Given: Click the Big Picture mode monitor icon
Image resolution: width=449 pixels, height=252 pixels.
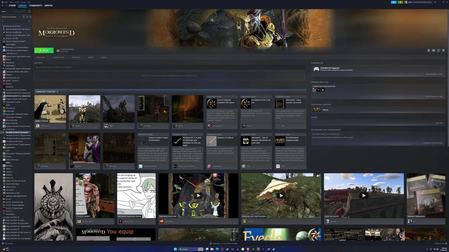Looking at the screenshot, I should tap(435, 2).
